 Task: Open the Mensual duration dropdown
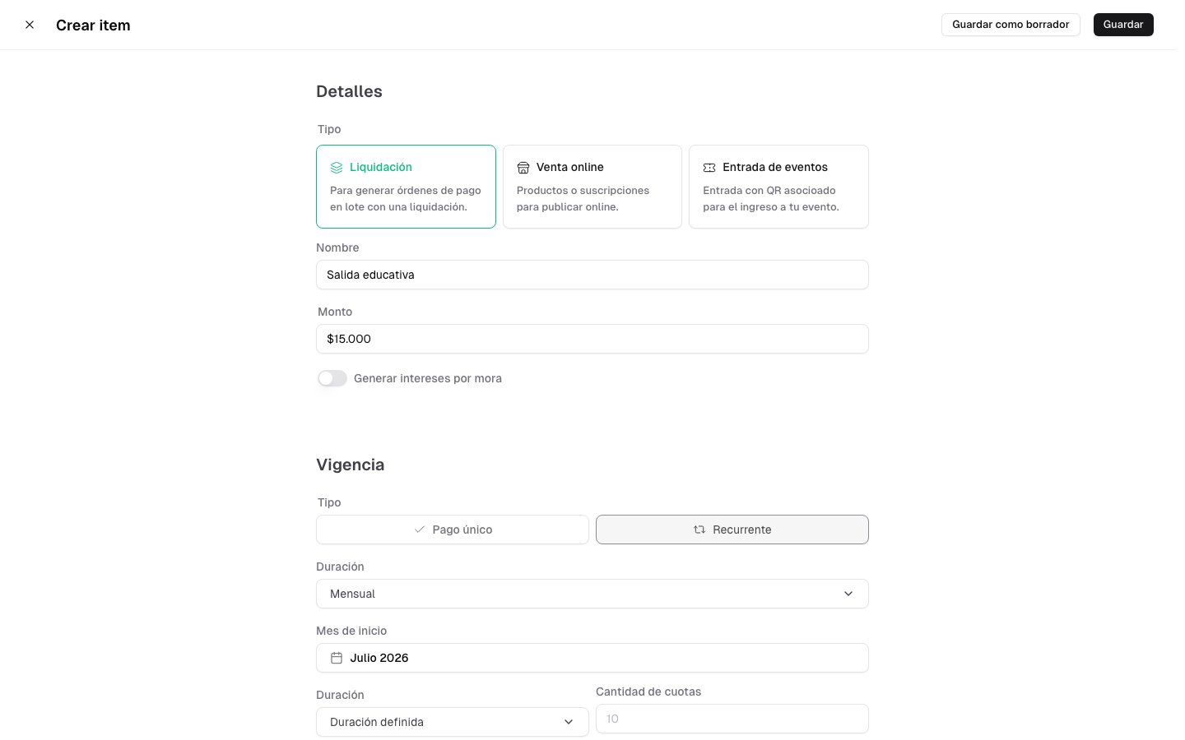(x=592, y=594)
